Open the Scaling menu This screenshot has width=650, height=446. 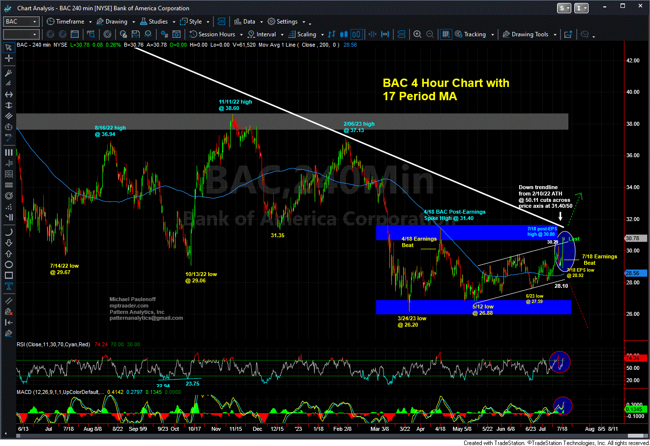point(302,34)
